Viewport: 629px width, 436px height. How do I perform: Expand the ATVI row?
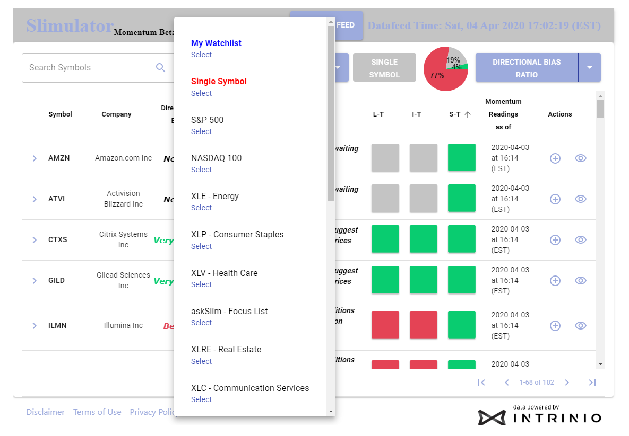[x=35, y=199]
